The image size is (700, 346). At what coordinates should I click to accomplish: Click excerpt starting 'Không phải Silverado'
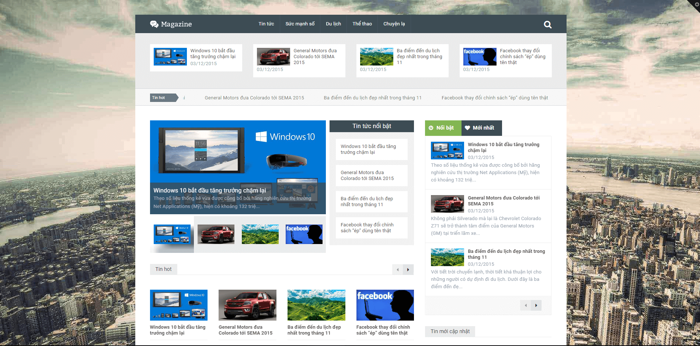[x=486, y=226]
